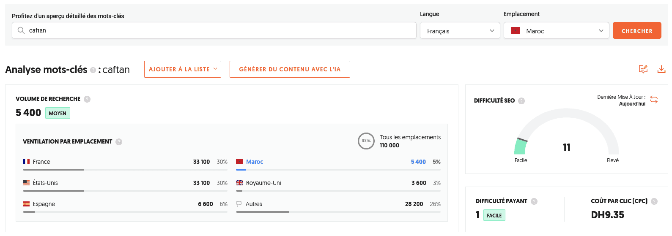
Task: Open help icon next to Difficulté SEO
Action: (x=521, y=101)
